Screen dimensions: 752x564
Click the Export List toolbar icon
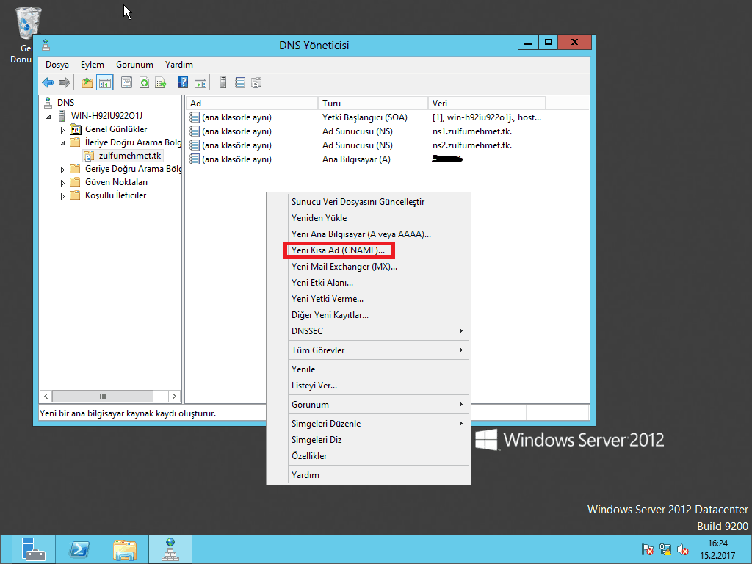tap(161, 83)
